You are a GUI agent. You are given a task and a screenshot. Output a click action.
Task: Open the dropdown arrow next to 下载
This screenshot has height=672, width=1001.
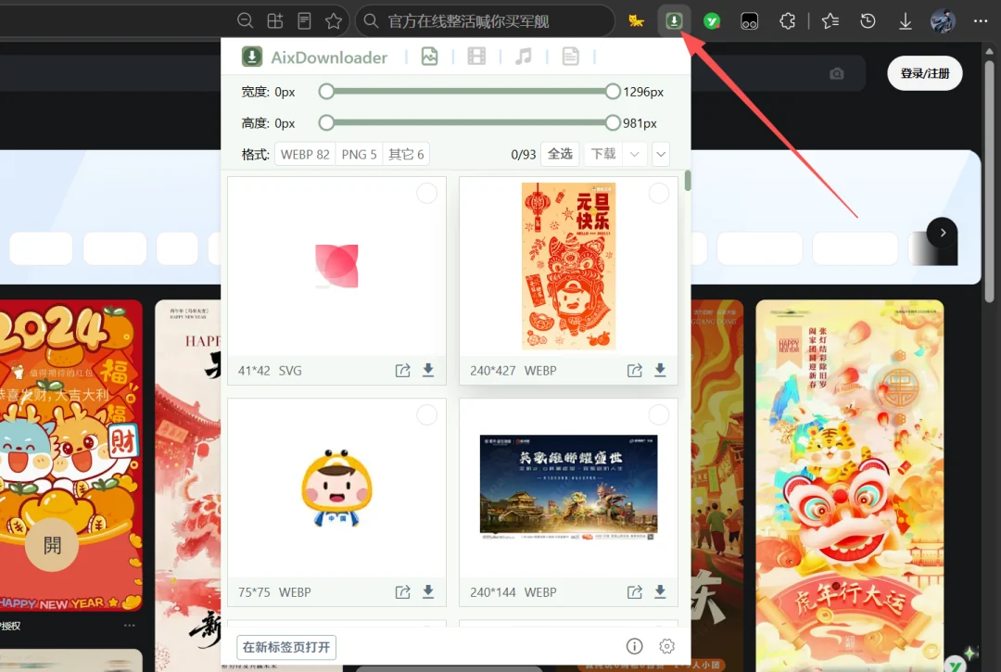(635, 154)
